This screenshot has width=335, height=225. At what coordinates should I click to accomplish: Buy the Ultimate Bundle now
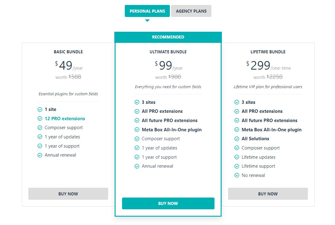click(168, 203)
